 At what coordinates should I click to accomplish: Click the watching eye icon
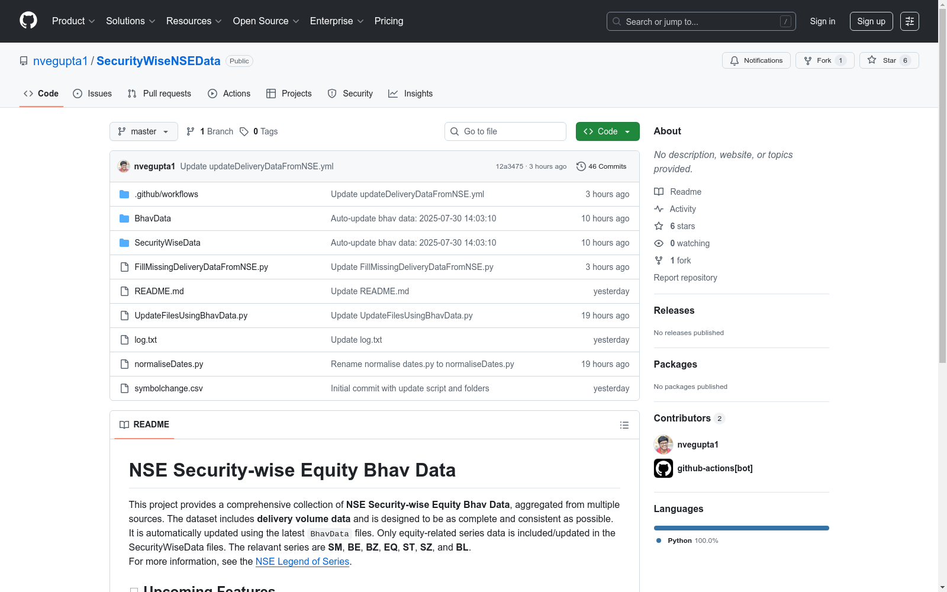[x=659, y=243]
